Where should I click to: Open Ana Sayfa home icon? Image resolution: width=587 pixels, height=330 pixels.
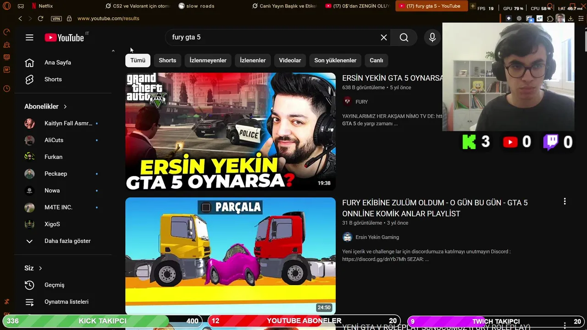29,63
